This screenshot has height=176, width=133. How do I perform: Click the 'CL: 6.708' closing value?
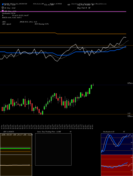pos(49,5)
